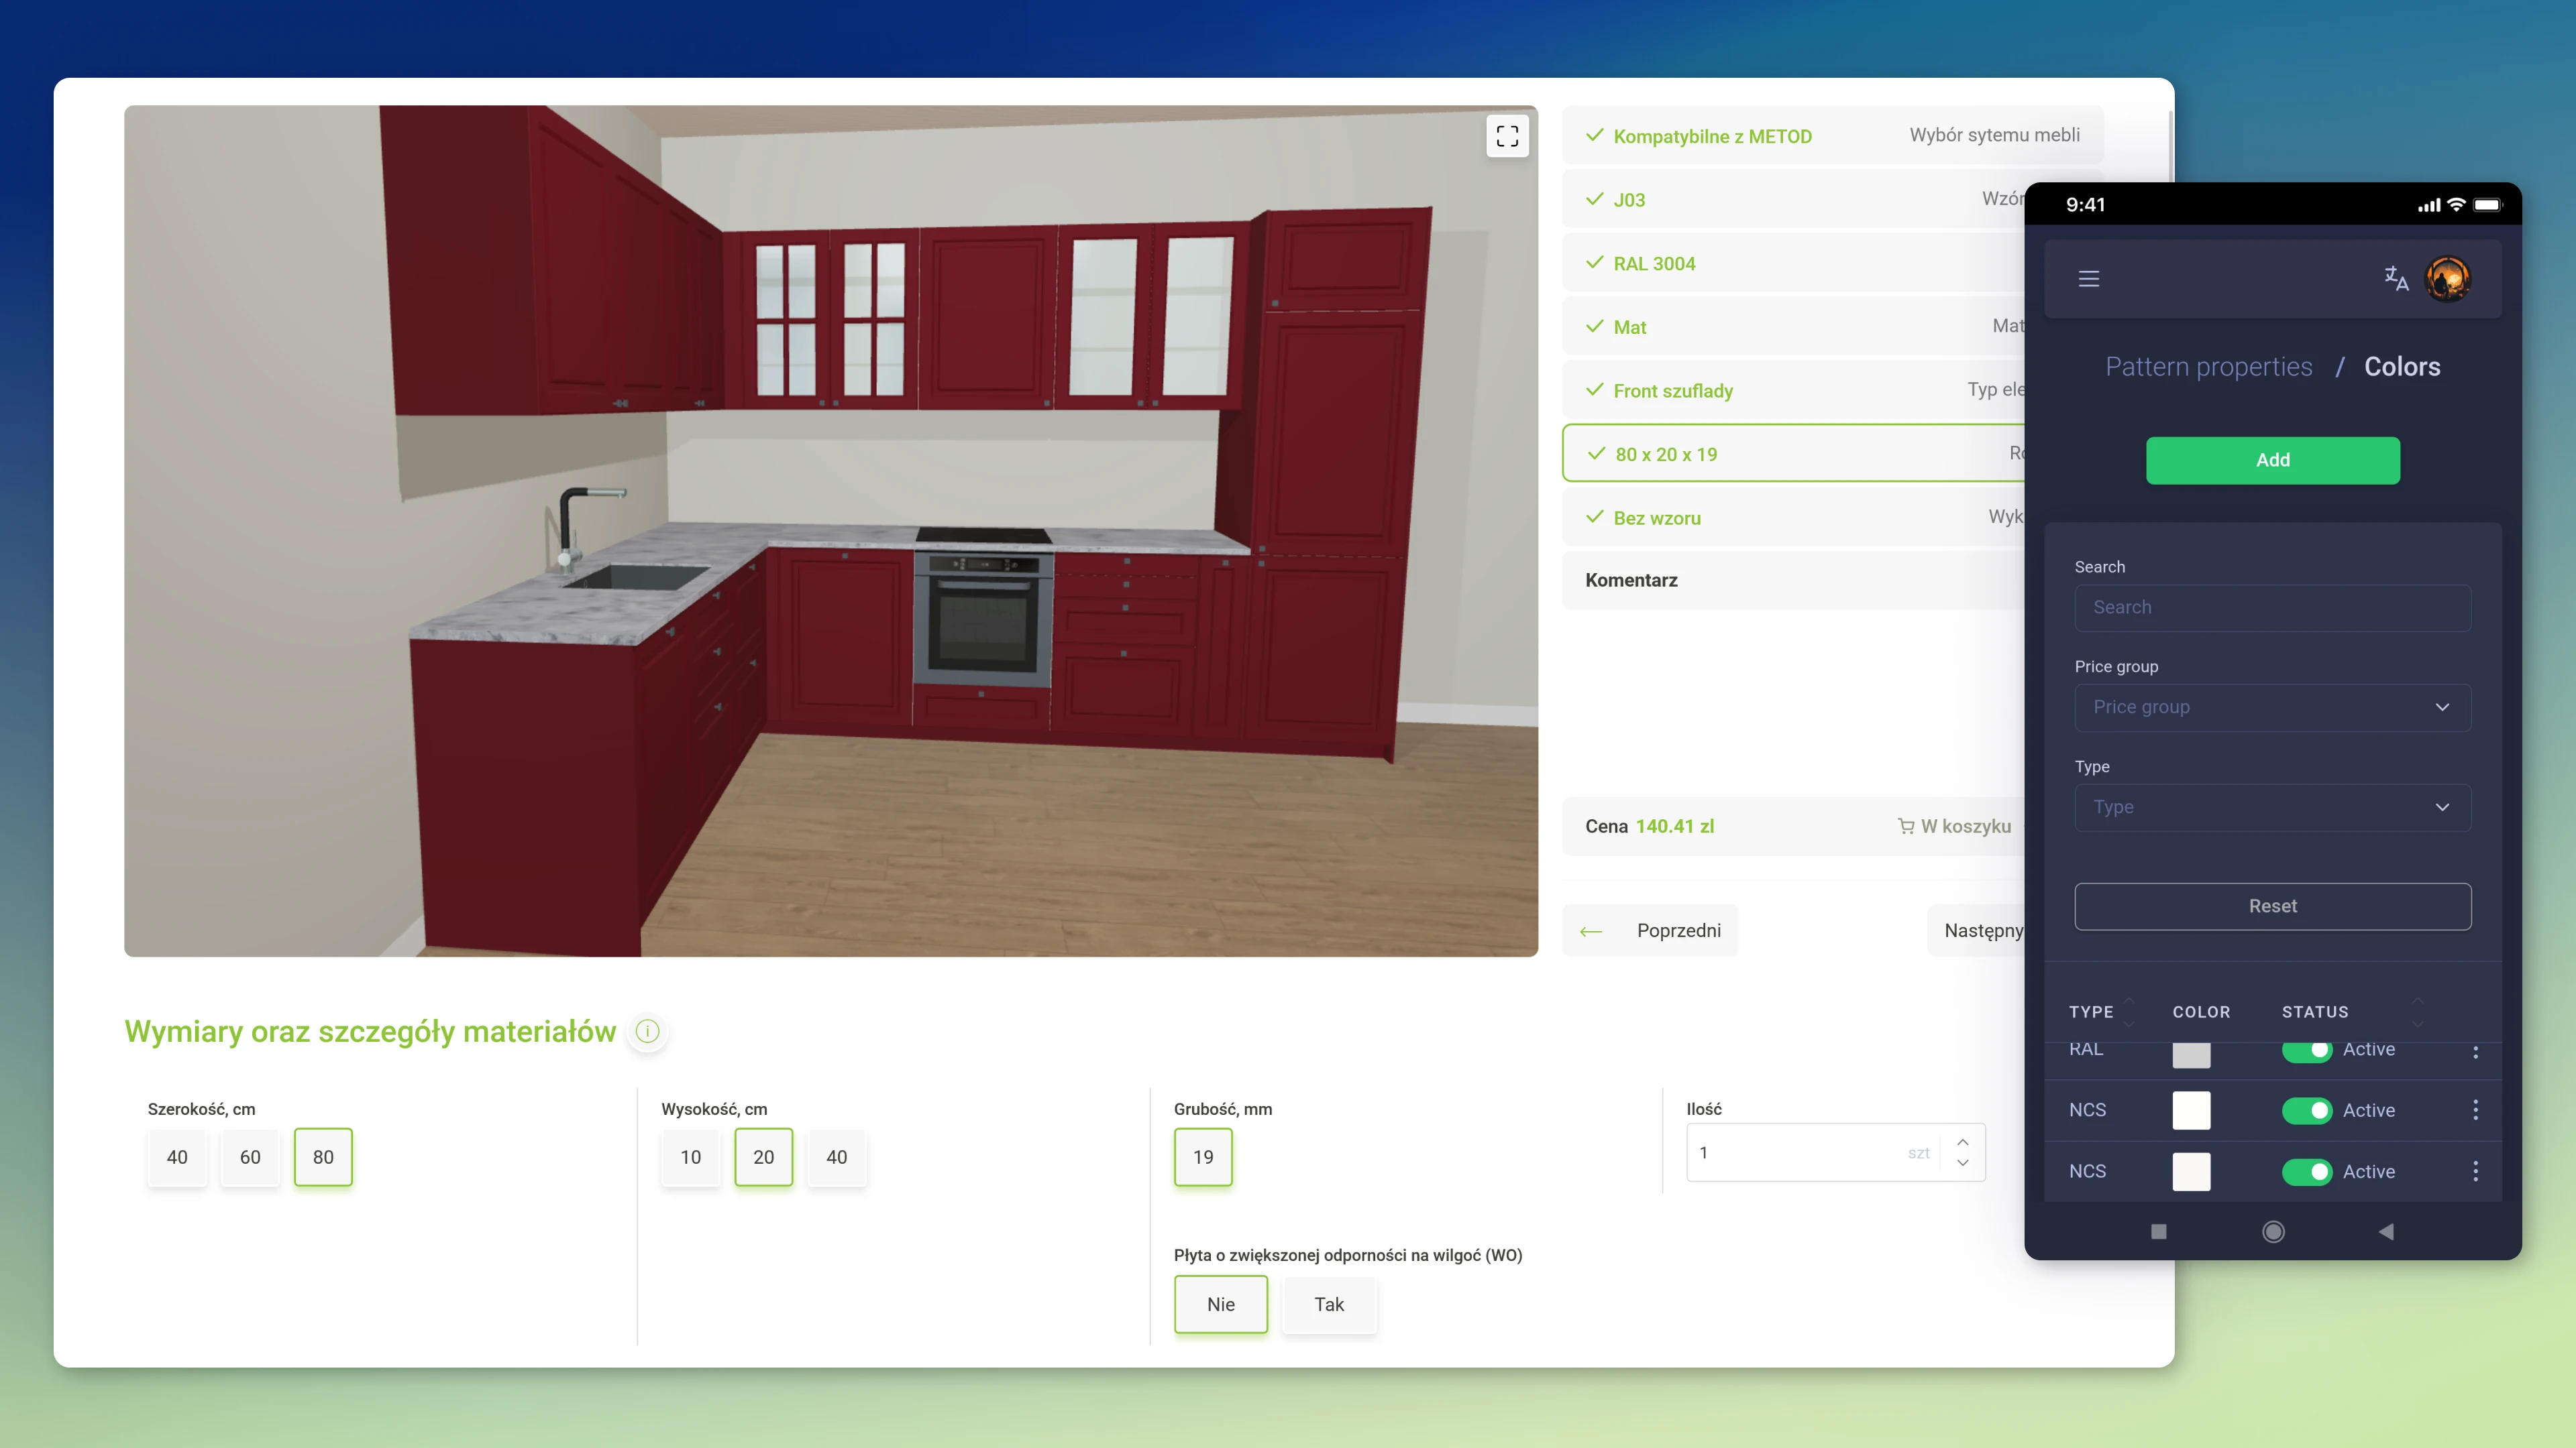Image resolution: width=2576 pixels, height=1448 pixels.
Task: Open options menu for first NCS row
Action: click(2475, 1109)
